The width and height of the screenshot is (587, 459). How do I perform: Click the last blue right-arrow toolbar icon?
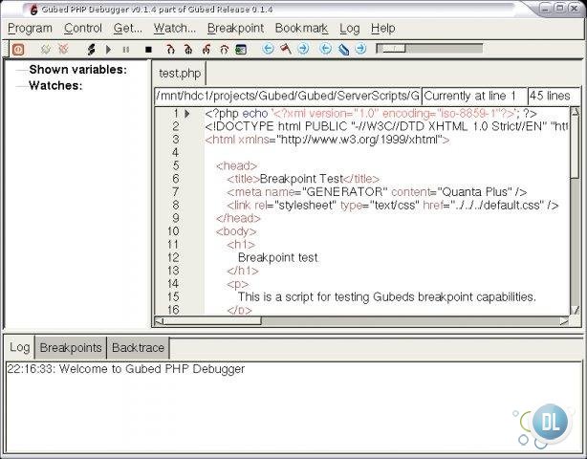click(360, 49)
